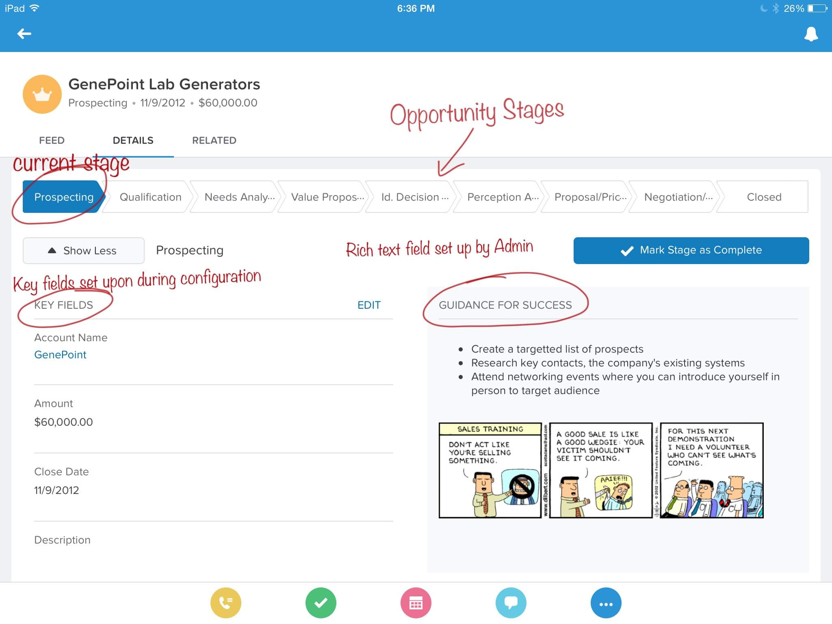Select the Needs Analysis stage chevron

239,197
